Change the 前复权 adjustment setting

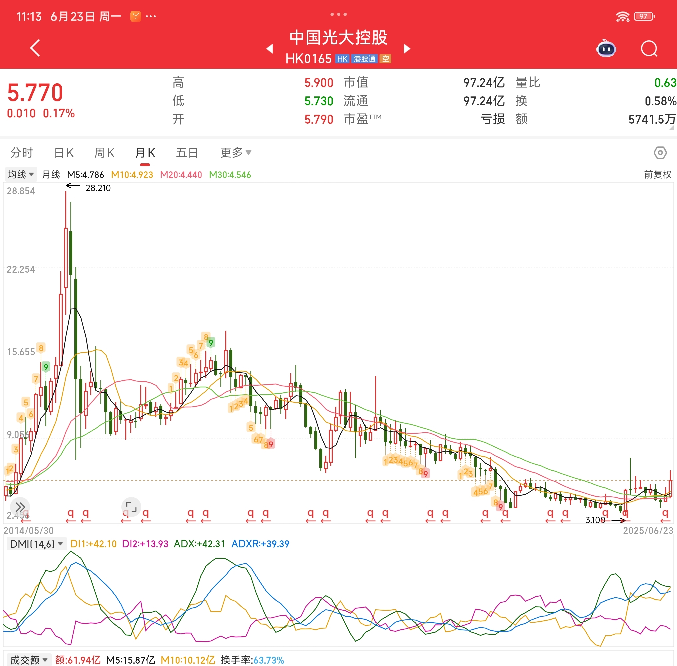(658, 174)
